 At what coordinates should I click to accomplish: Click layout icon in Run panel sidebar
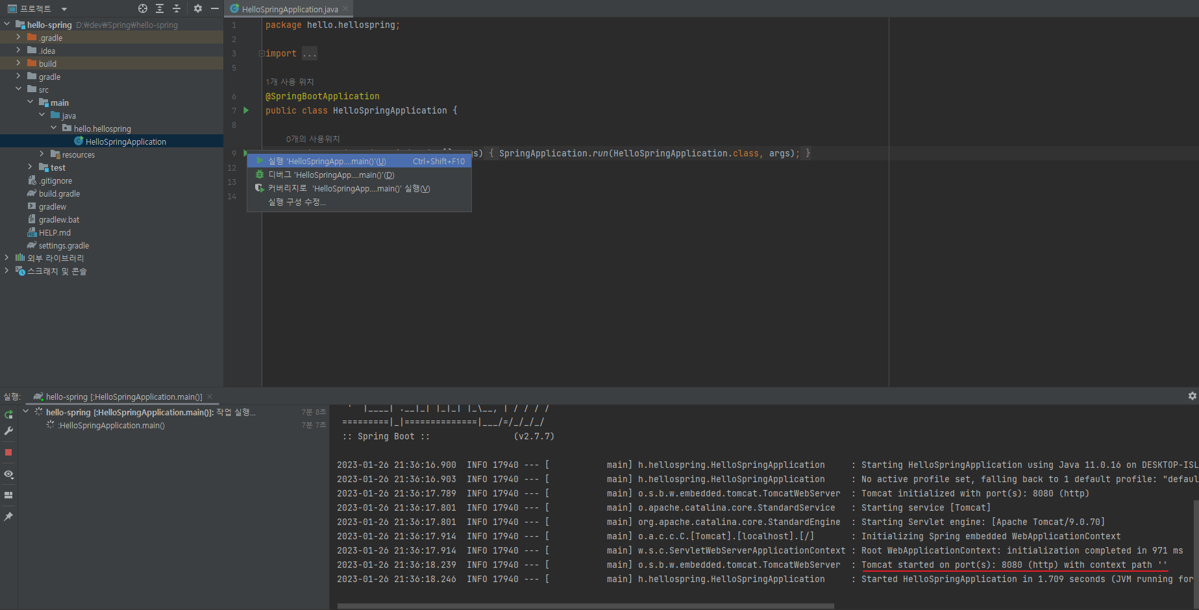pyautogui.click(x=8, y=495)
